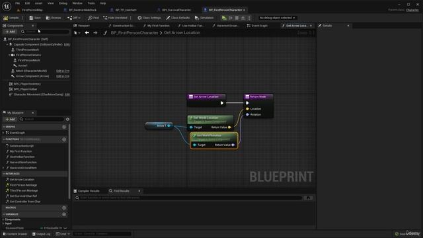Open the Viewport tab

83,26
